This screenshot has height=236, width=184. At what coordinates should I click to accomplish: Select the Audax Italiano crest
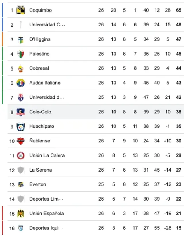(20, 83)
